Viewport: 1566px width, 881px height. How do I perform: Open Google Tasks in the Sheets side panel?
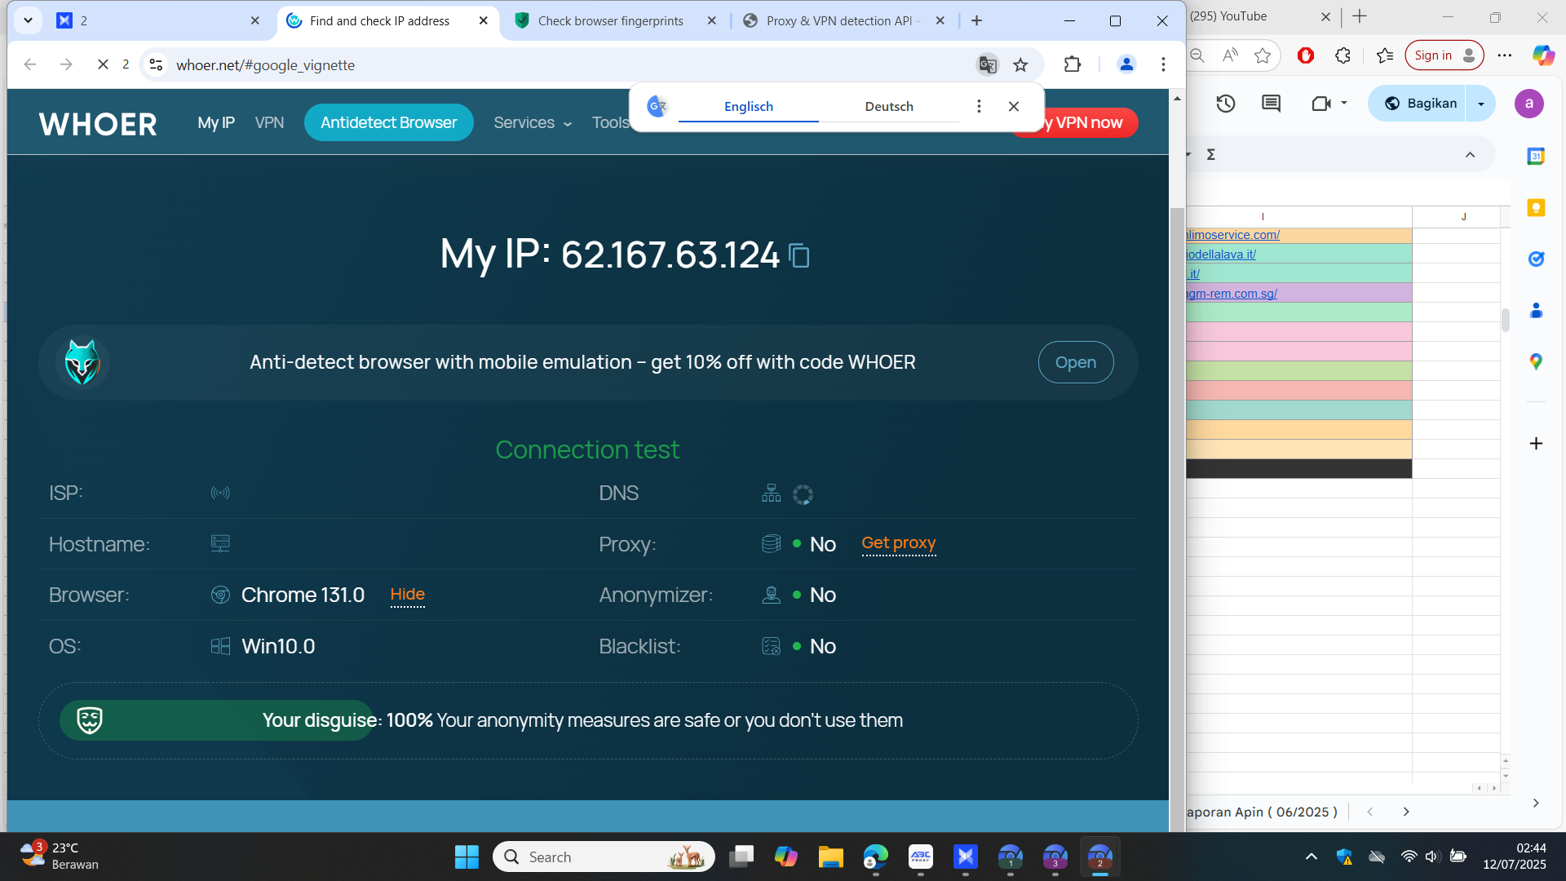pos(1536,259)
